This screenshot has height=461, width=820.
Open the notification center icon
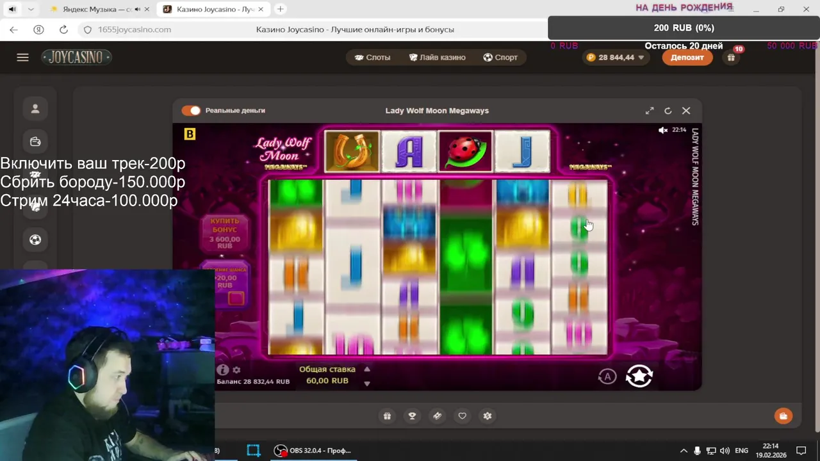click(x=801, y=451)
